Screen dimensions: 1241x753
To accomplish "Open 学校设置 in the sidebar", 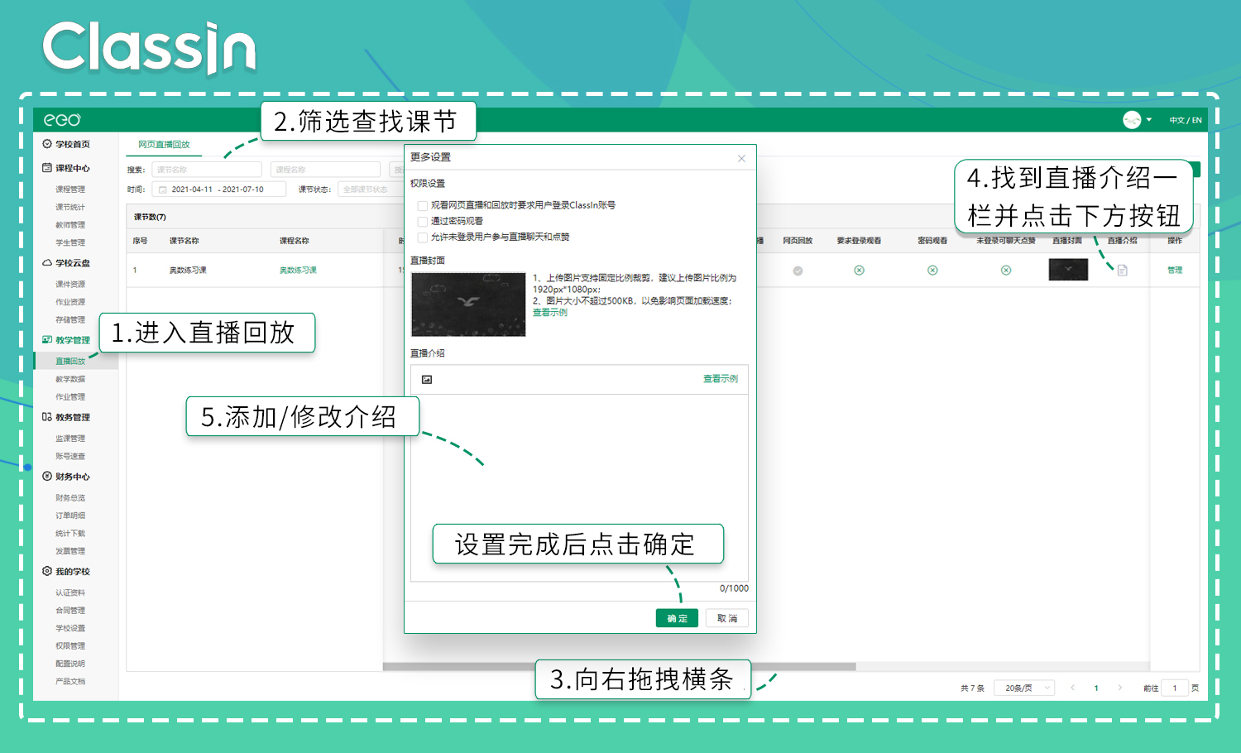I will click(70, 629).
